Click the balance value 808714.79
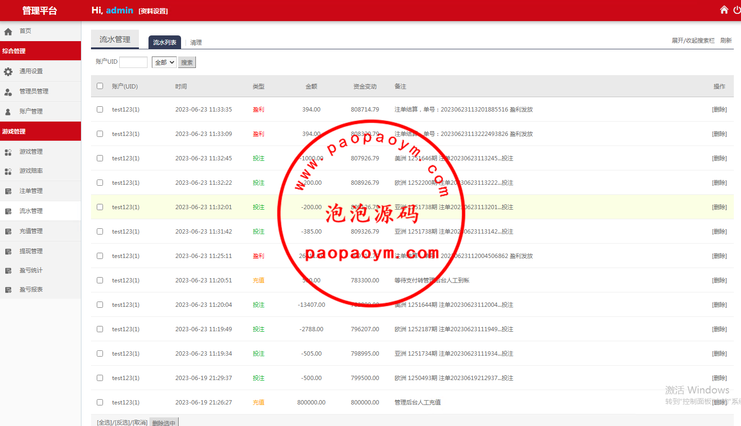Screen dimensions: 741x426 (365, 110)
